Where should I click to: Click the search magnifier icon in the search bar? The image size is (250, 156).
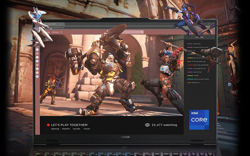(142, 32)
